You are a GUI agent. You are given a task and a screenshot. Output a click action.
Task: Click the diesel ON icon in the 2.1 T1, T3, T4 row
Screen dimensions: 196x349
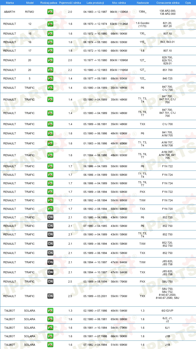coord(50,234)
